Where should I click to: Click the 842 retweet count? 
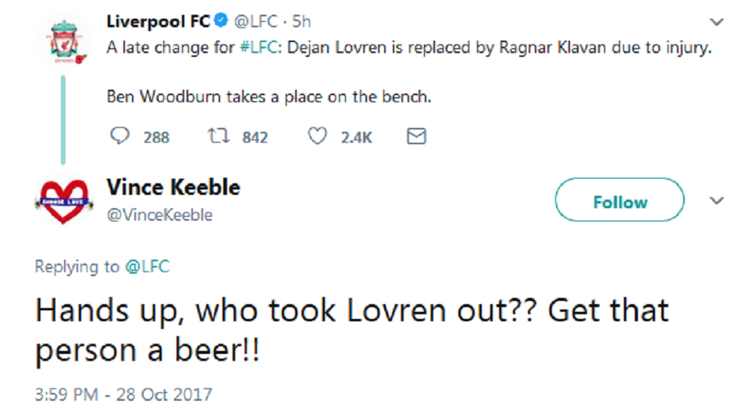(255, 137)
